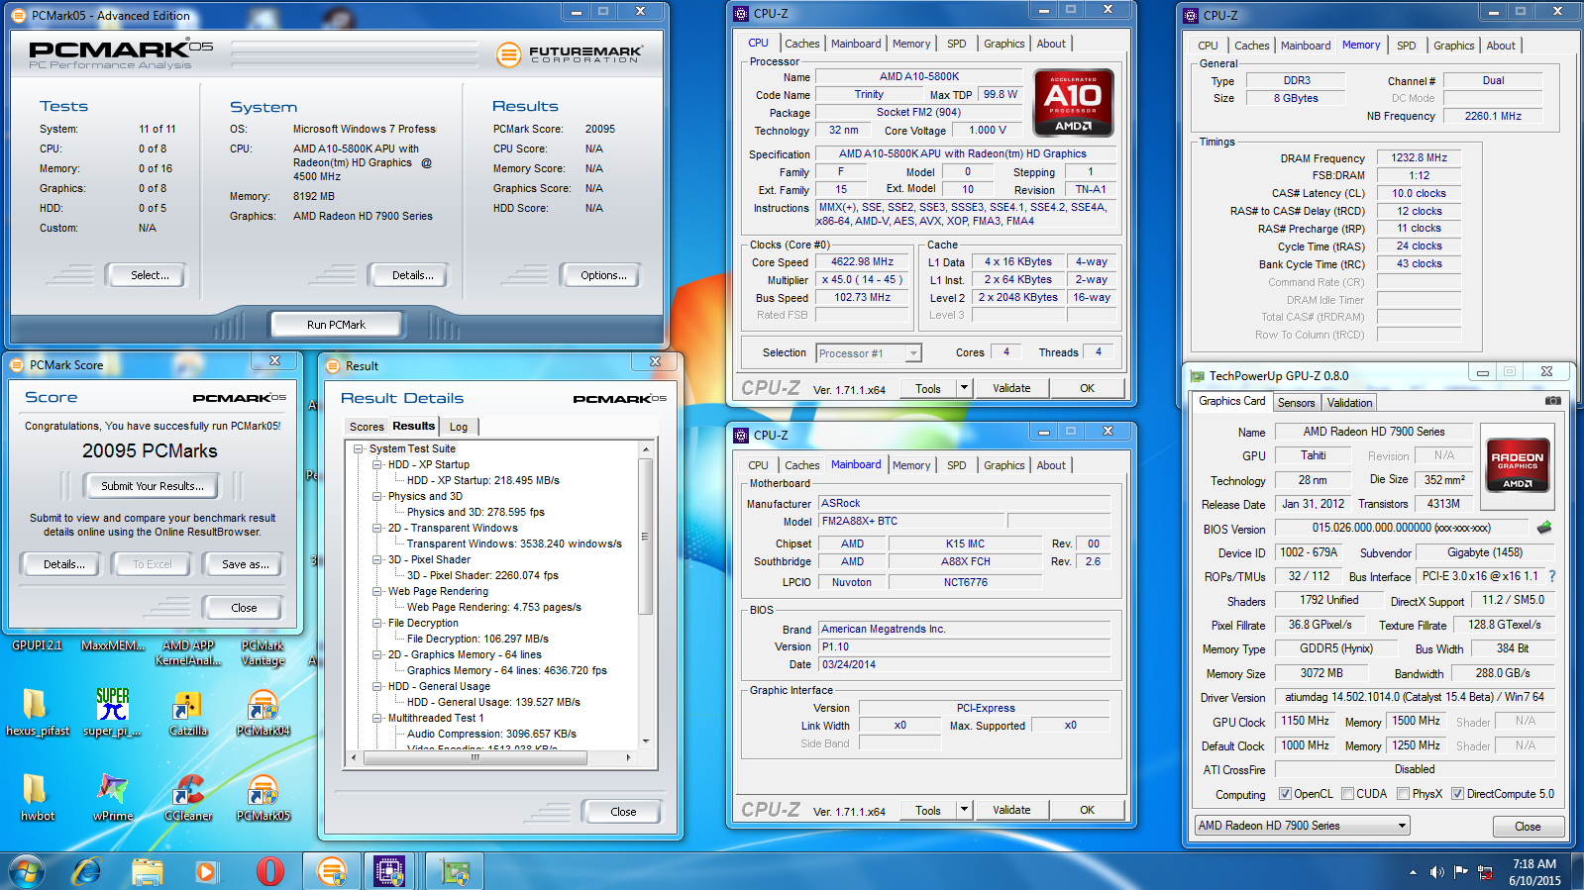This screenshot has width=1584, height=890.
Task: Open Opera browser from the taskbar
Action: coord(269,871)
